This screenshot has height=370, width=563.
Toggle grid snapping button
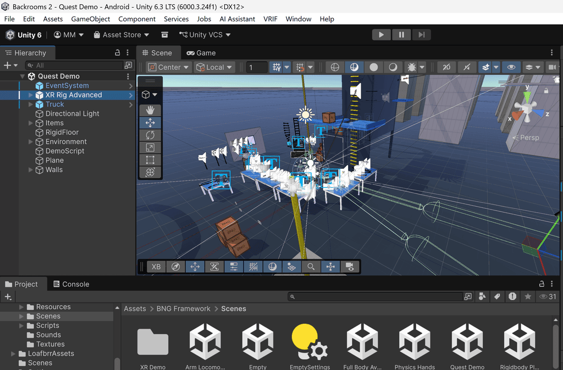[x=277, y=67]
